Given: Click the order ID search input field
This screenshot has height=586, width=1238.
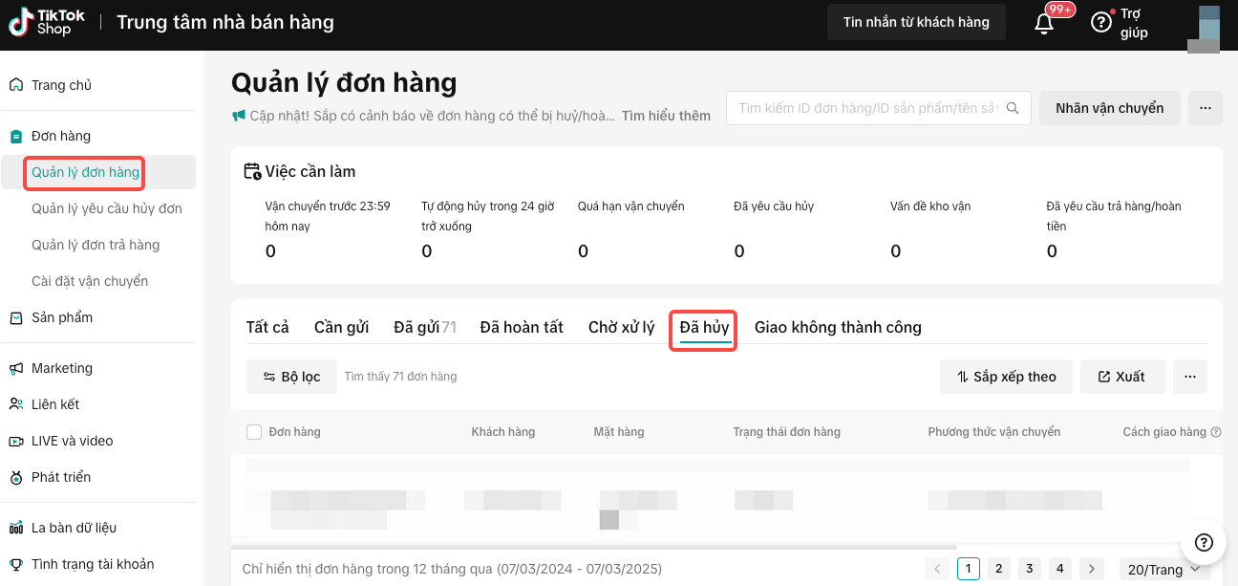Looking at the screenshot, I should [860, 108].
